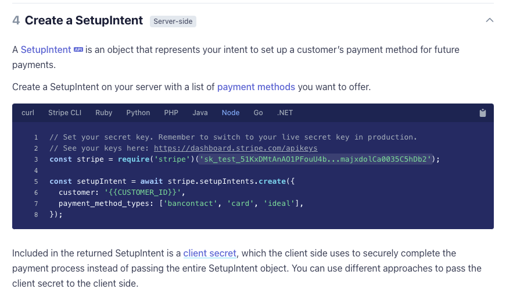The height and width of the screenshot is (296, 513).
Task: Click the Create a SetupIntent heading
Action: coord(84,20)
